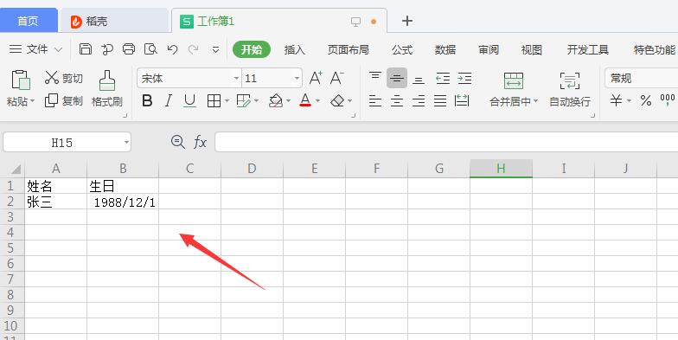
Task: Activate the 格式刷 format painter
Action: point(107,89)
